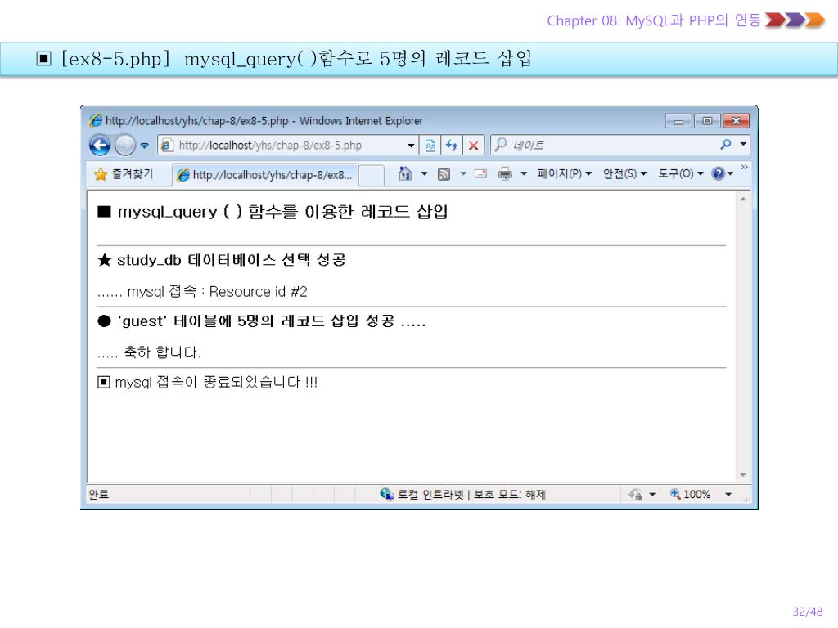Click the 완료 status bar text
The width and height of the screenshot is (838, 628).
(x=98, y=495)
